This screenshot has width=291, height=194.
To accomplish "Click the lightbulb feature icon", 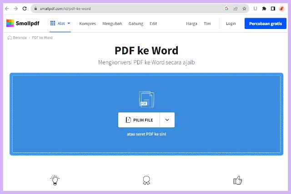I will 55,180.
